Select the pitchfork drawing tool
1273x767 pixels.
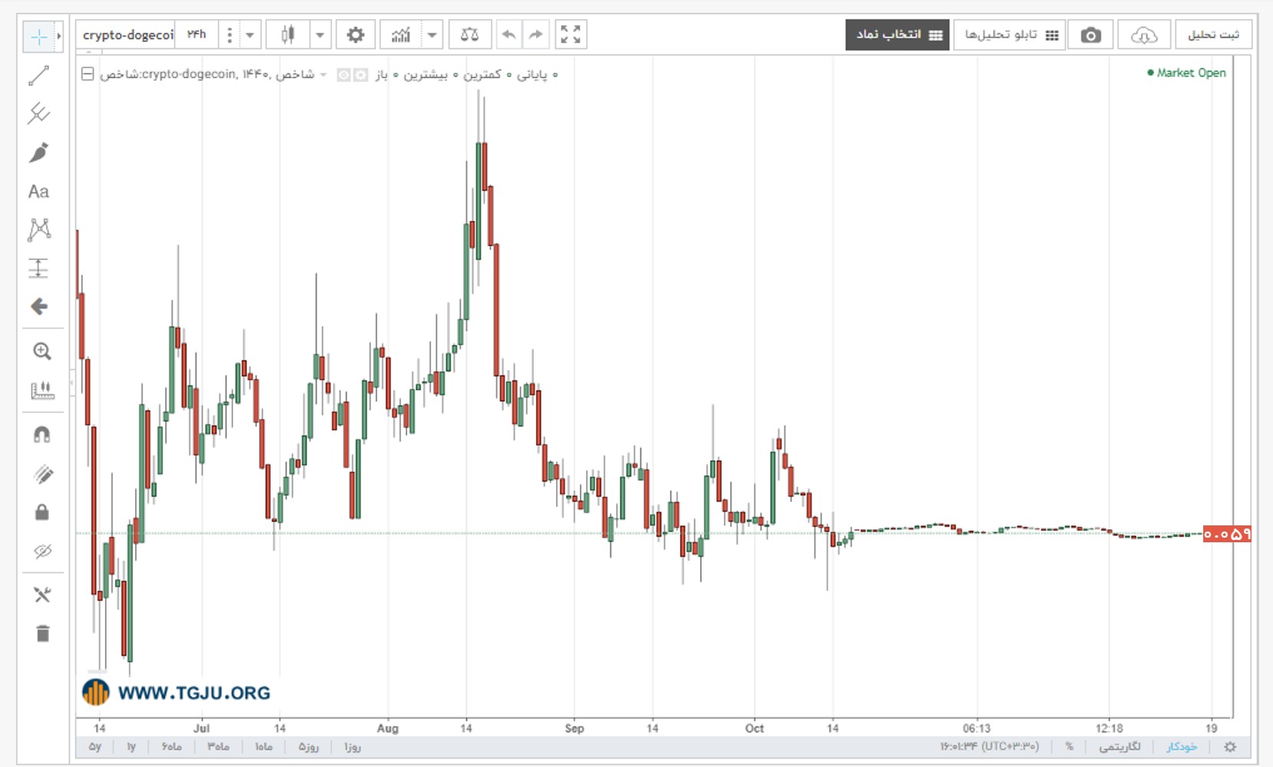[38, 114]
